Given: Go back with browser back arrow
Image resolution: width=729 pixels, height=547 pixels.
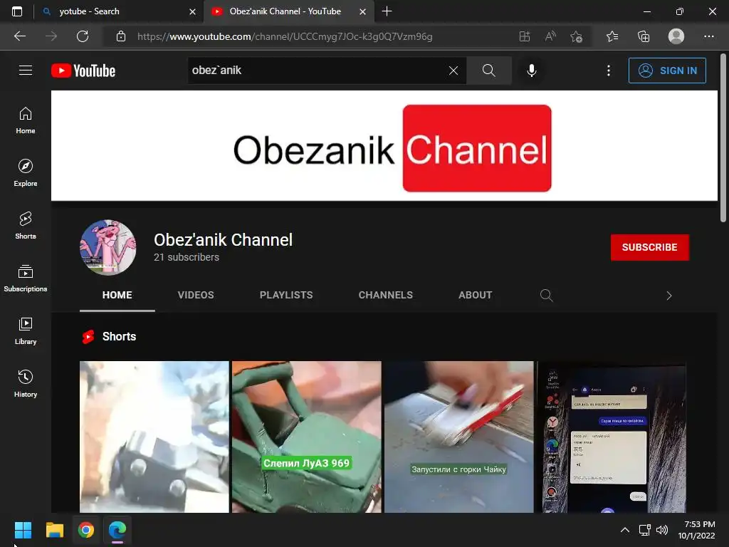Looking at the screenshot, I should [20, 36].
